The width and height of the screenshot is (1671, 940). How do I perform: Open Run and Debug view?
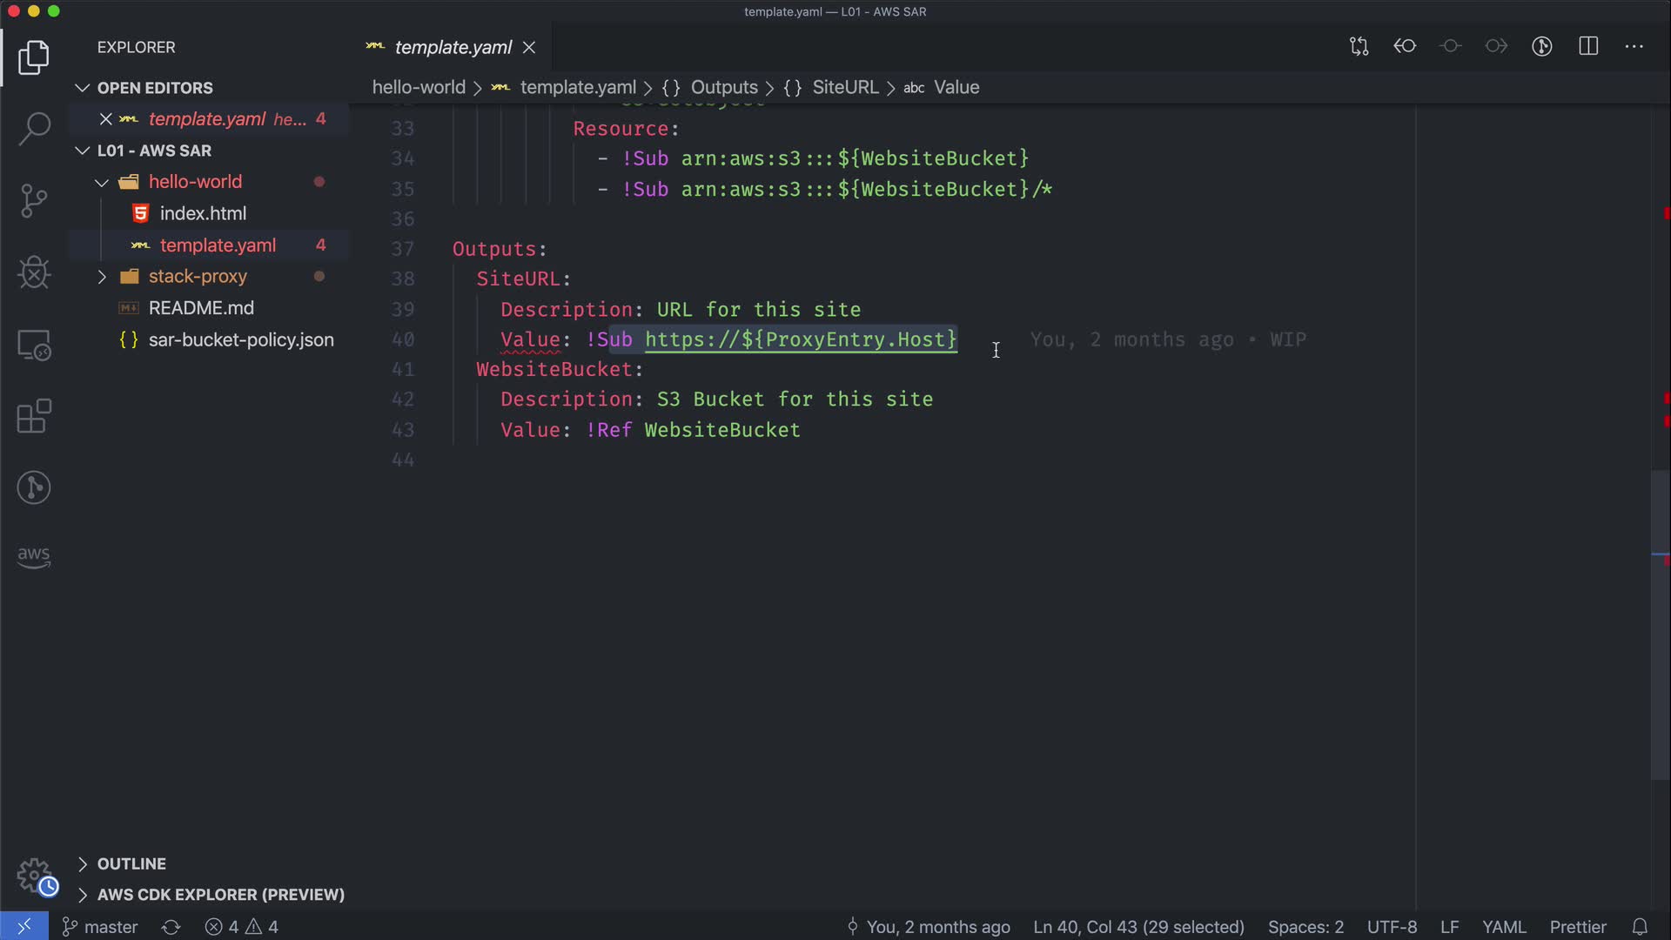(34, 272)
